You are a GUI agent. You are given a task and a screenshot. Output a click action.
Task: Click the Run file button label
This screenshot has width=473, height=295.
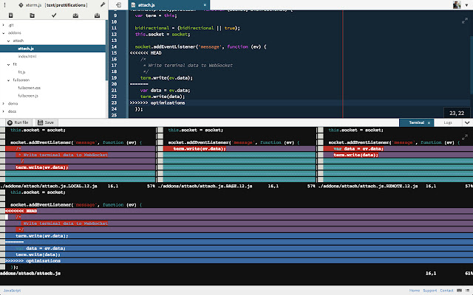(21, 122)
